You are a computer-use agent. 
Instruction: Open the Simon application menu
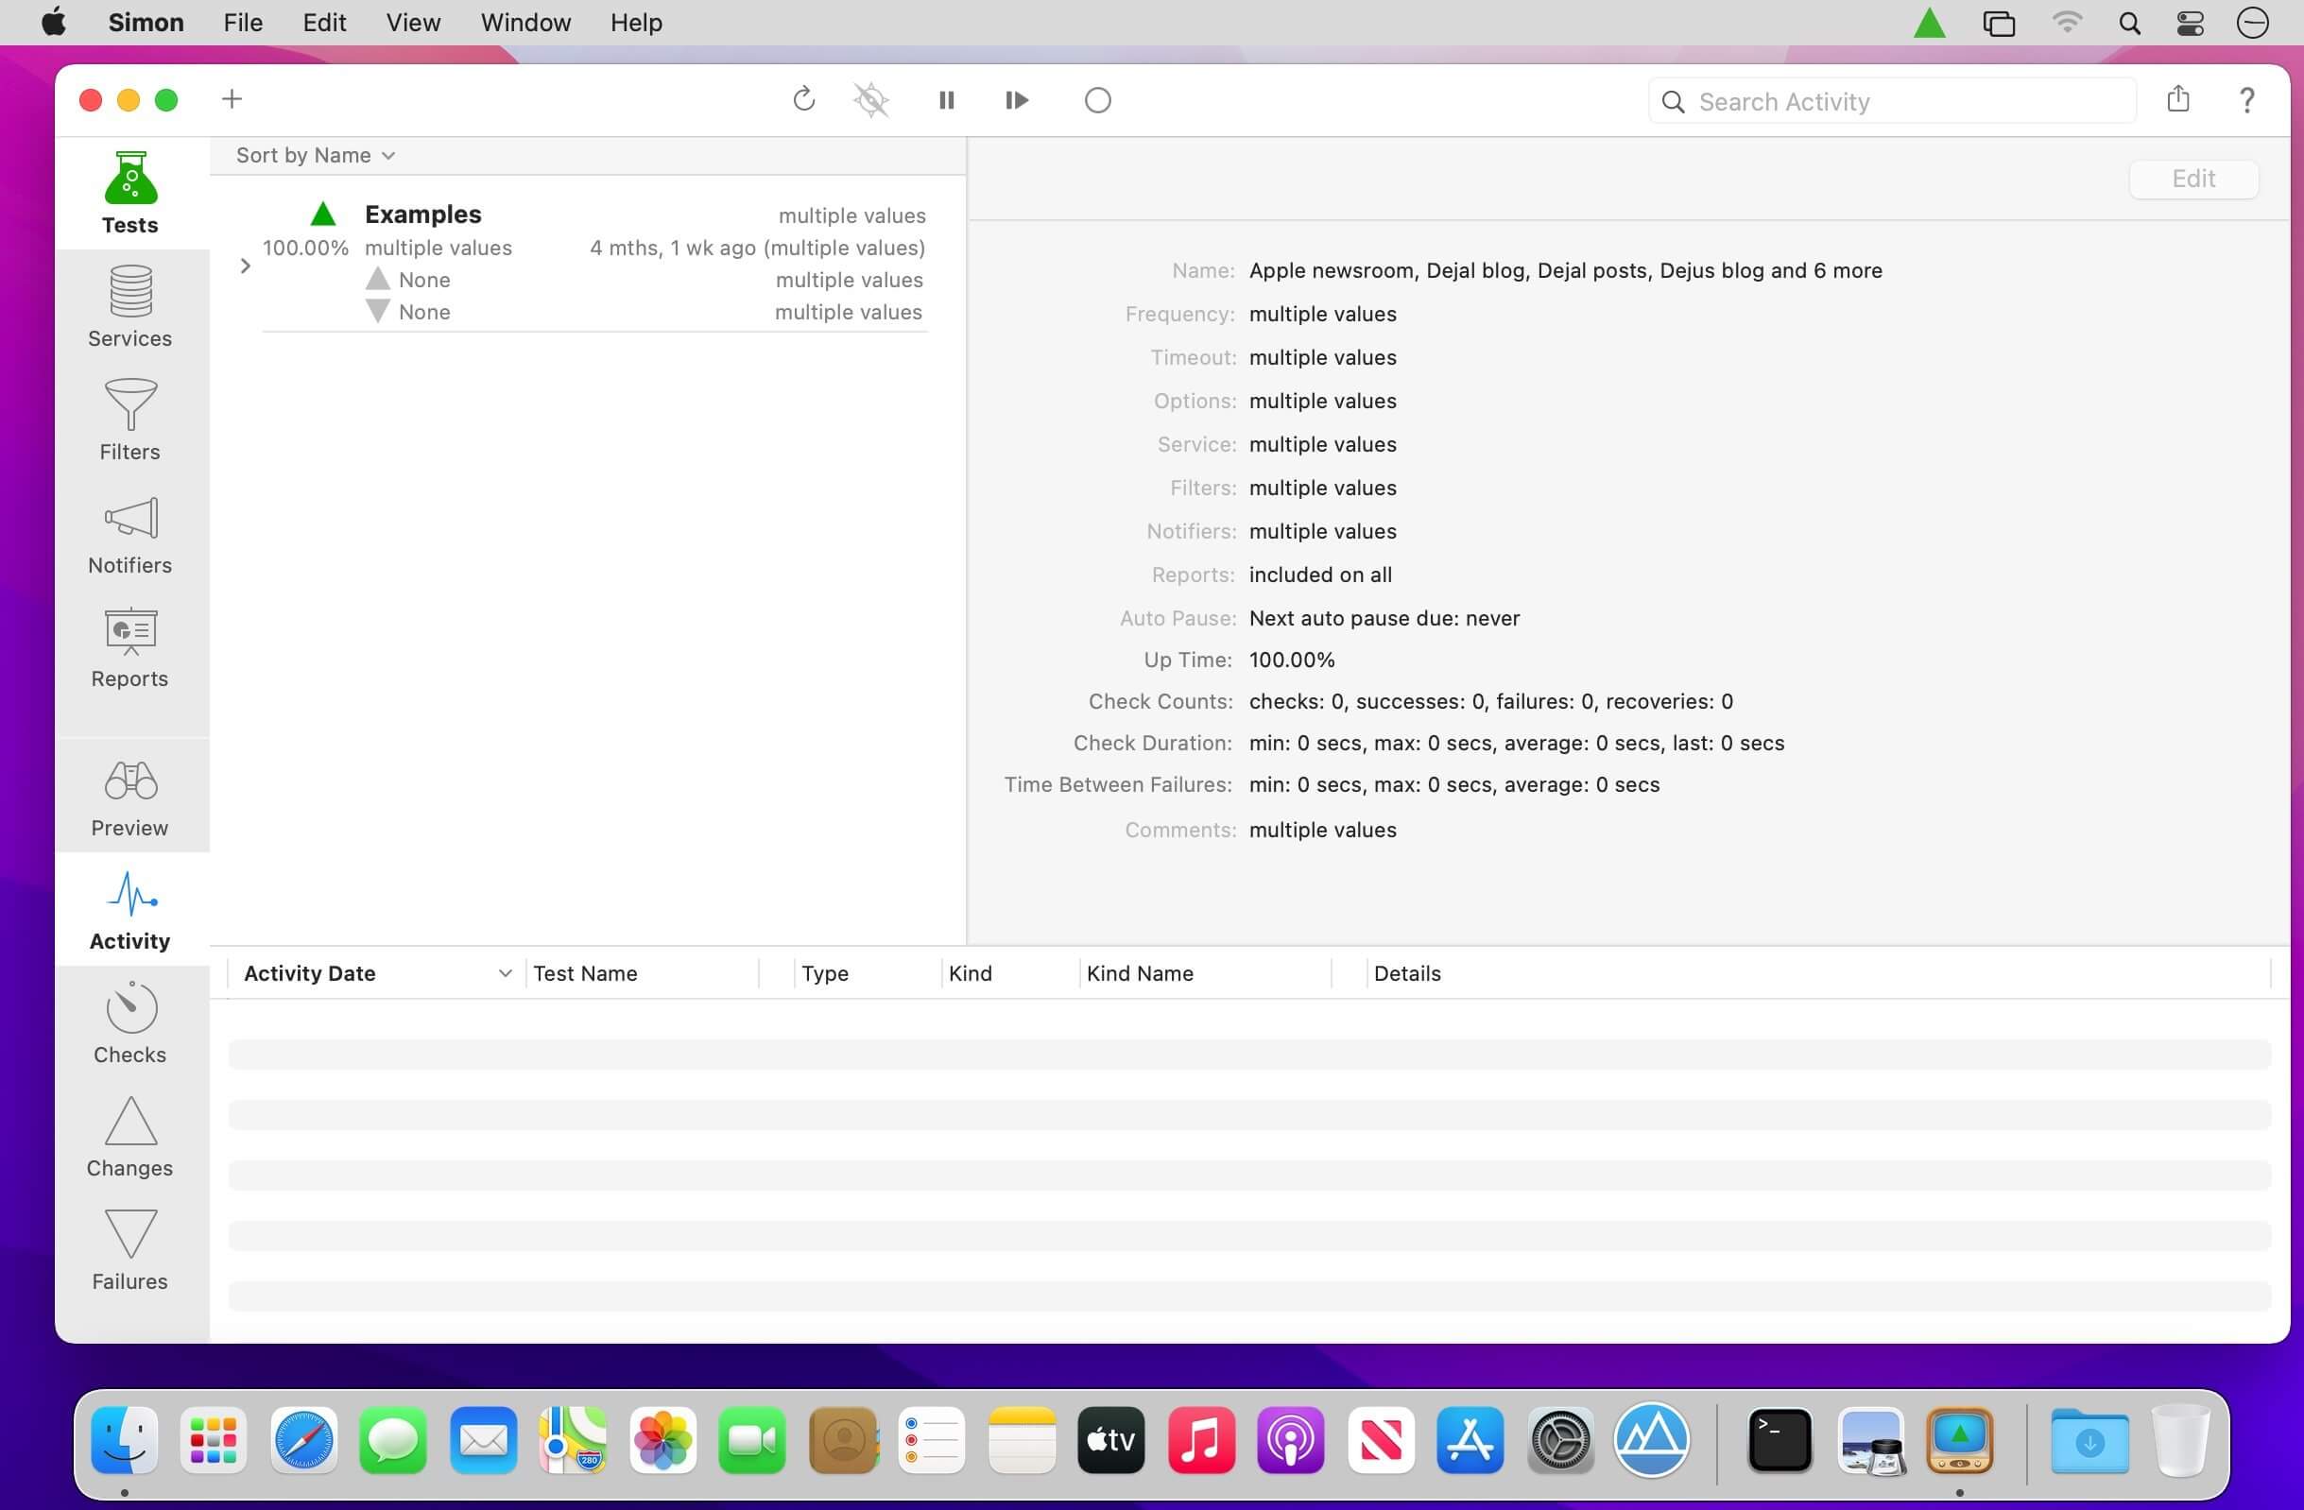click(x=146, y=23)
